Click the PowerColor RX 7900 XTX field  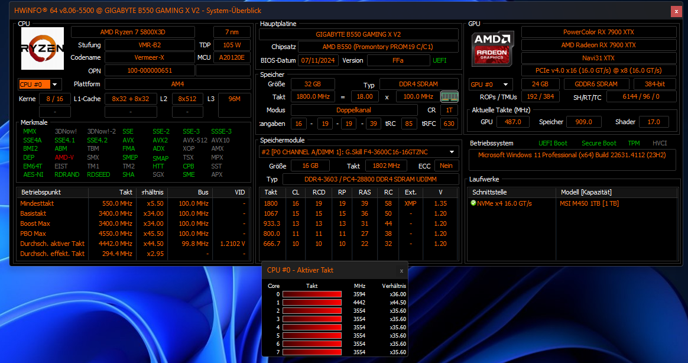599,32
